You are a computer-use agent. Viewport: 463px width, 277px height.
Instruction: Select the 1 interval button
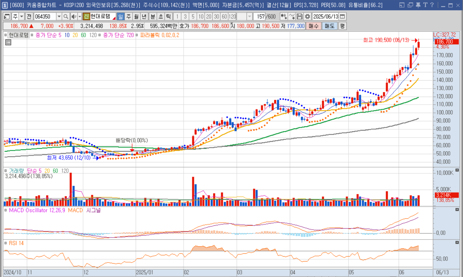tap(177, 16)
